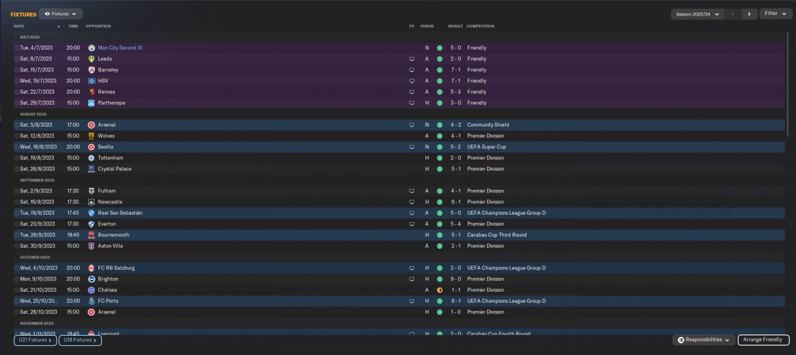
Task: Click the Sevilla club crest
Action: 91,147
